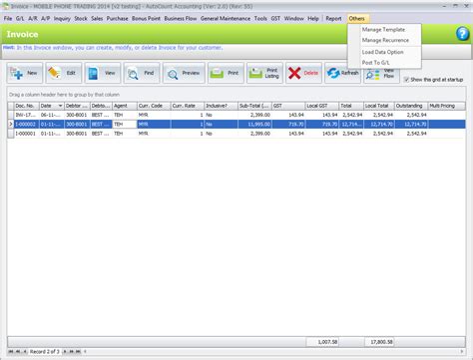Go to last record navigator button

78,351
